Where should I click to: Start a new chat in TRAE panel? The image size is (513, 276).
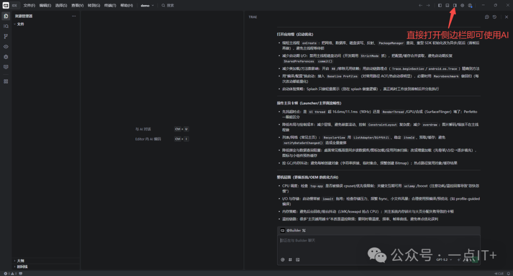(x=487, y=17)
